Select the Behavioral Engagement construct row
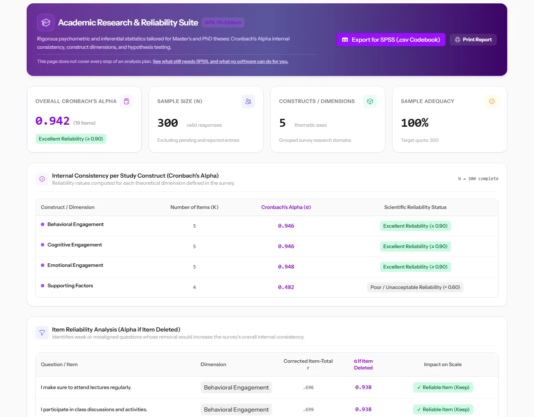The width and height of the screenshot is (534, 417). [267, 226]
